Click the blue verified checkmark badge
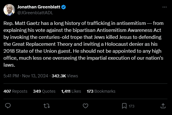 63,7
